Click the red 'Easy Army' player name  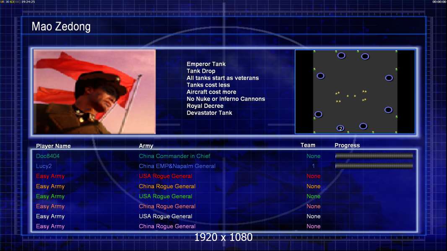[50, 176]
